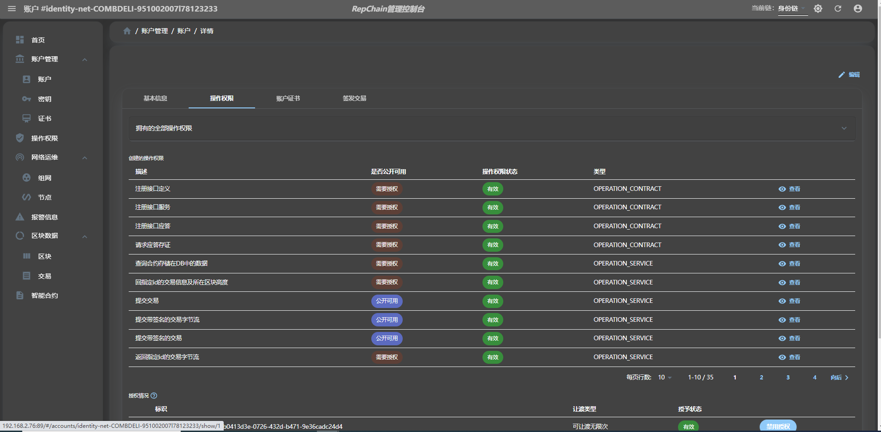Click the 交易 transaction icon
The width and height of the screenshot is (881, 432).
(x=27, y=276)
